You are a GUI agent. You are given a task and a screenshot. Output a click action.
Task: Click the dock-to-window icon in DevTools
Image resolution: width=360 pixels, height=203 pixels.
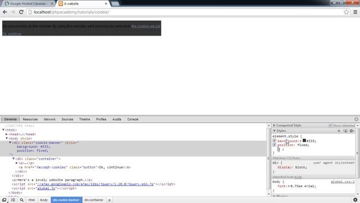tap(4, 200)
